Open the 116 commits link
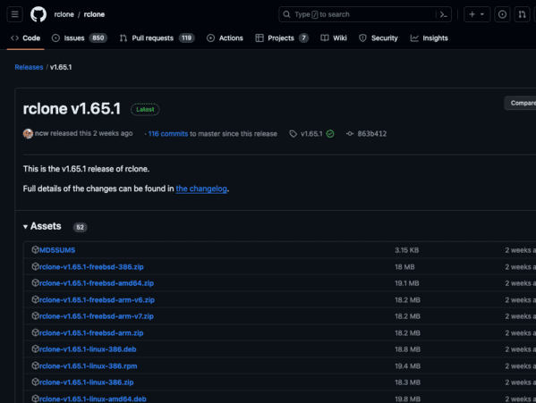Screen dimensions: 536x403 coord(168,134)
